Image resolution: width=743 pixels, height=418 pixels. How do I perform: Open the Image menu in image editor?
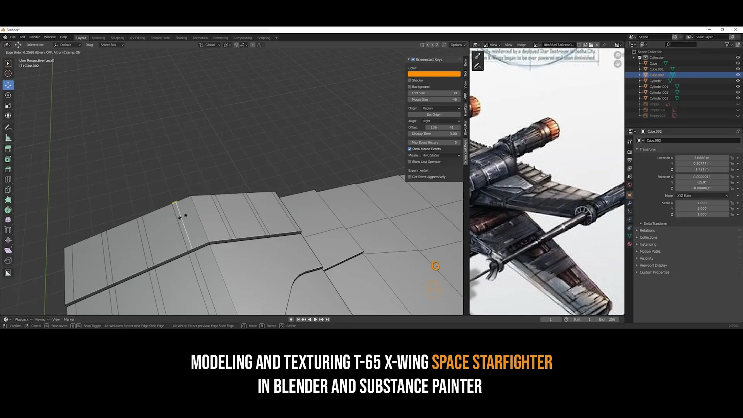pyautogui.click(x=521, y=45)
